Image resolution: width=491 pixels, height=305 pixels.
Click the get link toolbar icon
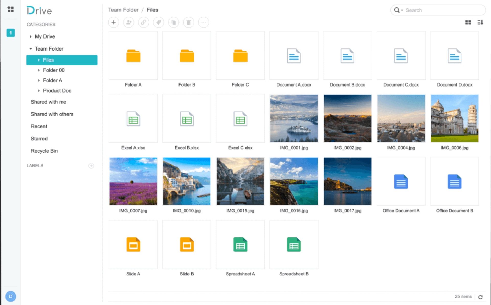[143, 22]
